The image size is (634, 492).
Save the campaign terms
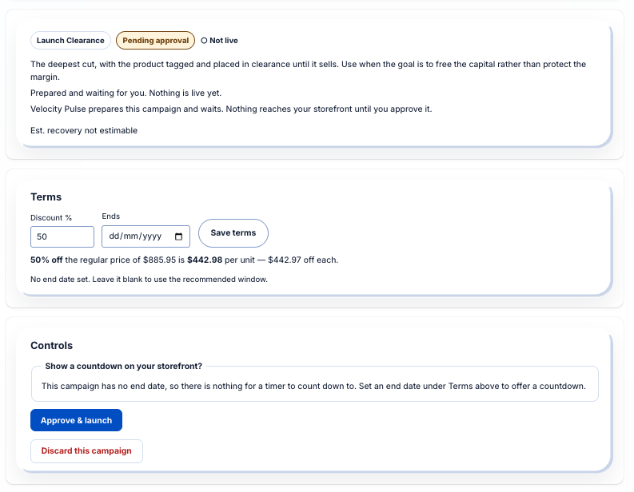coord(233,233)
